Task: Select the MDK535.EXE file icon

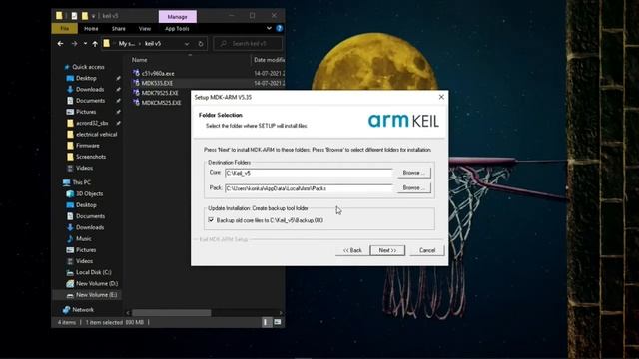Action: click(x=136, y=83)
